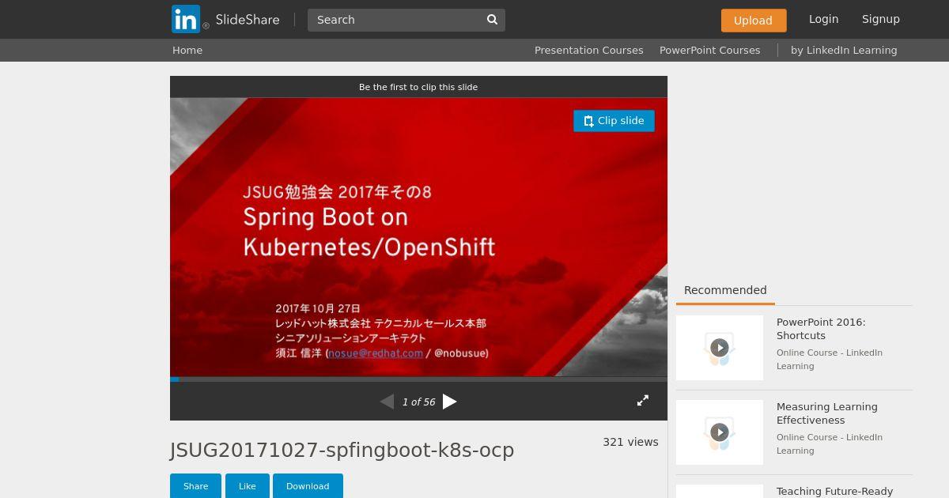
Task: Click the 321 views count
Action: pos(630,442)
